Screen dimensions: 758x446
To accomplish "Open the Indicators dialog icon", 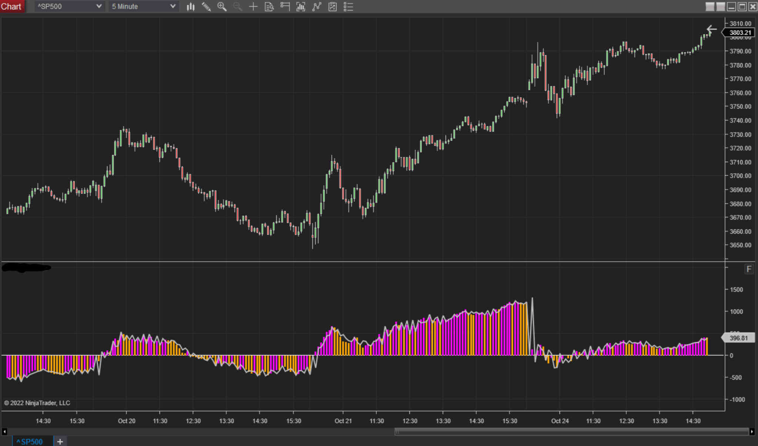I will point(301,6).
